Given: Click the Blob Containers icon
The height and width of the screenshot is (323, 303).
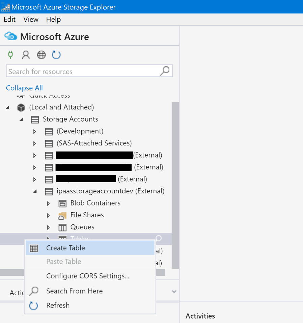Looking at the screenshot, I should coord(62,203).
